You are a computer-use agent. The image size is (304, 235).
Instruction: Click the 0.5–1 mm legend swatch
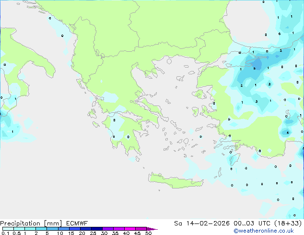(19, 229)
